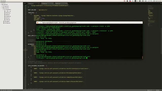This screenshot has width=162, height=91.
Task: Go to next tab with right arrow
Action: [x=25, y=4]
